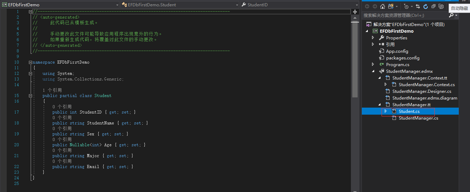This screenshot has height=192, width=470.
Task: Collapse the StudentManager.edmx node
Action: pyautogui.click(x=373, y=71)
